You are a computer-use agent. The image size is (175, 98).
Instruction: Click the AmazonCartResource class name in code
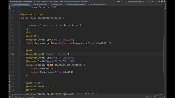[49, 18]
